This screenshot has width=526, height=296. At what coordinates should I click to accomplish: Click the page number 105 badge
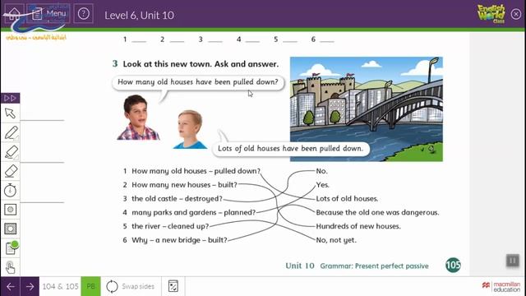pos(453,266)
